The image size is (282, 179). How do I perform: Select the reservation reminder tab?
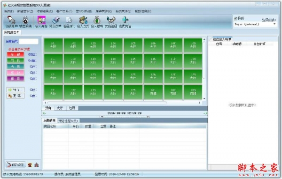point(68,121)
